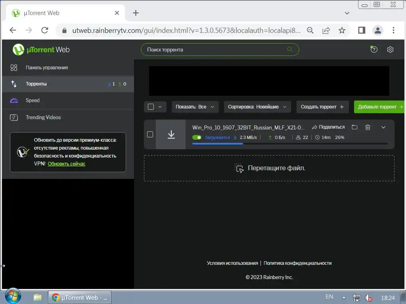Image resolution: width=406 pixels, height=304 pixels.
Task: Open Условия использования link
Action: tap(232, 263)
